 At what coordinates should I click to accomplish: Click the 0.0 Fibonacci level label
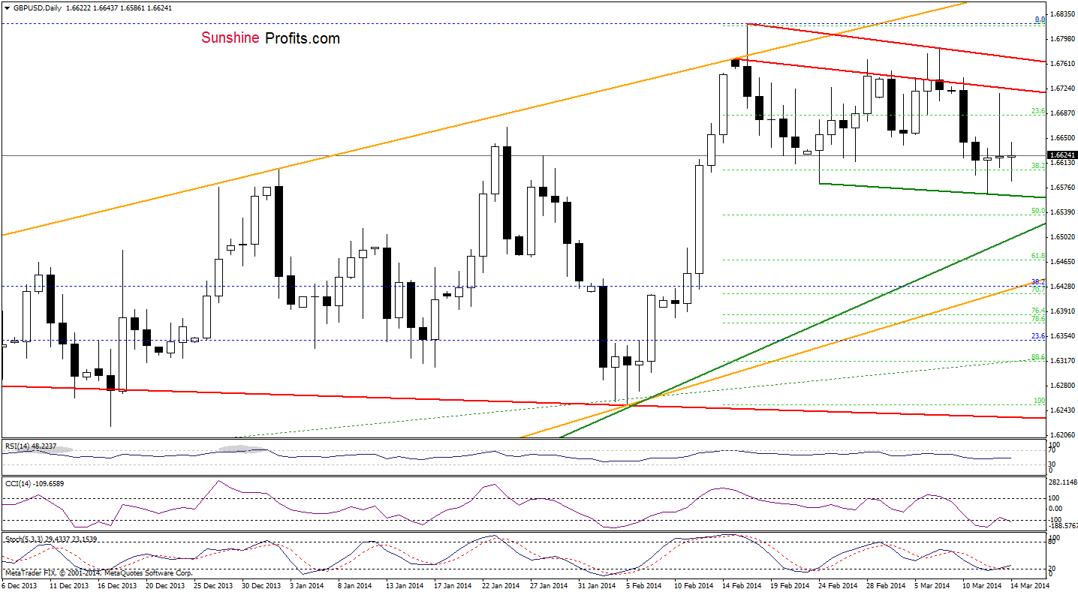tap(1040, 19)
